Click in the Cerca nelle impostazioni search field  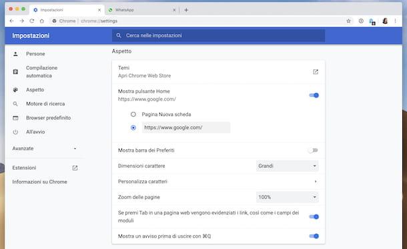218,35
